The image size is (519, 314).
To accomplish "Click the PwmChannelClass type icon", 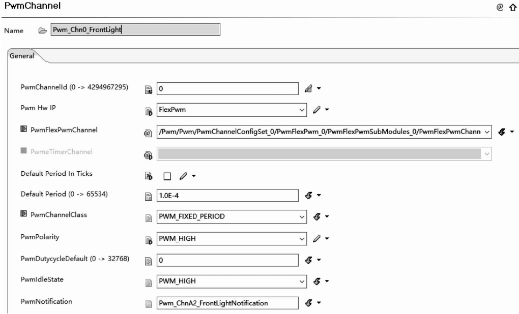I will 149,218.
